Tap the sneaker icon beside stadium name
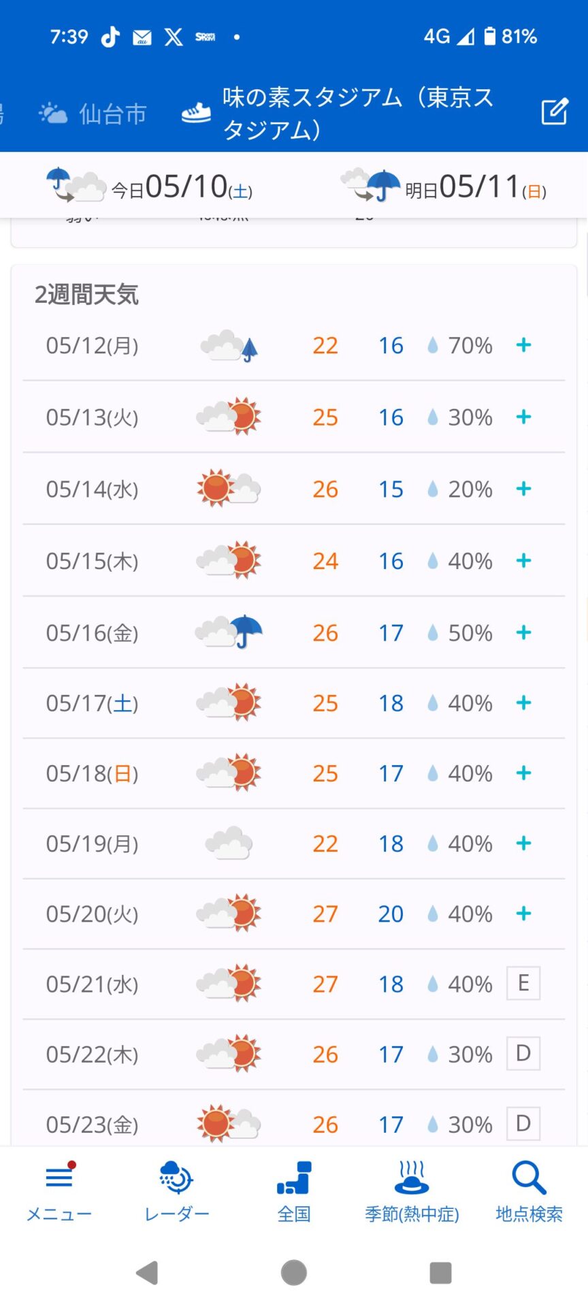Screen dimensions: 588x1307 [x=196, y=113]
